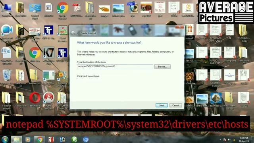This screenshot has width=254, height=143.
Task: Click the wizard's back arrow button
Action: point(73,33)
